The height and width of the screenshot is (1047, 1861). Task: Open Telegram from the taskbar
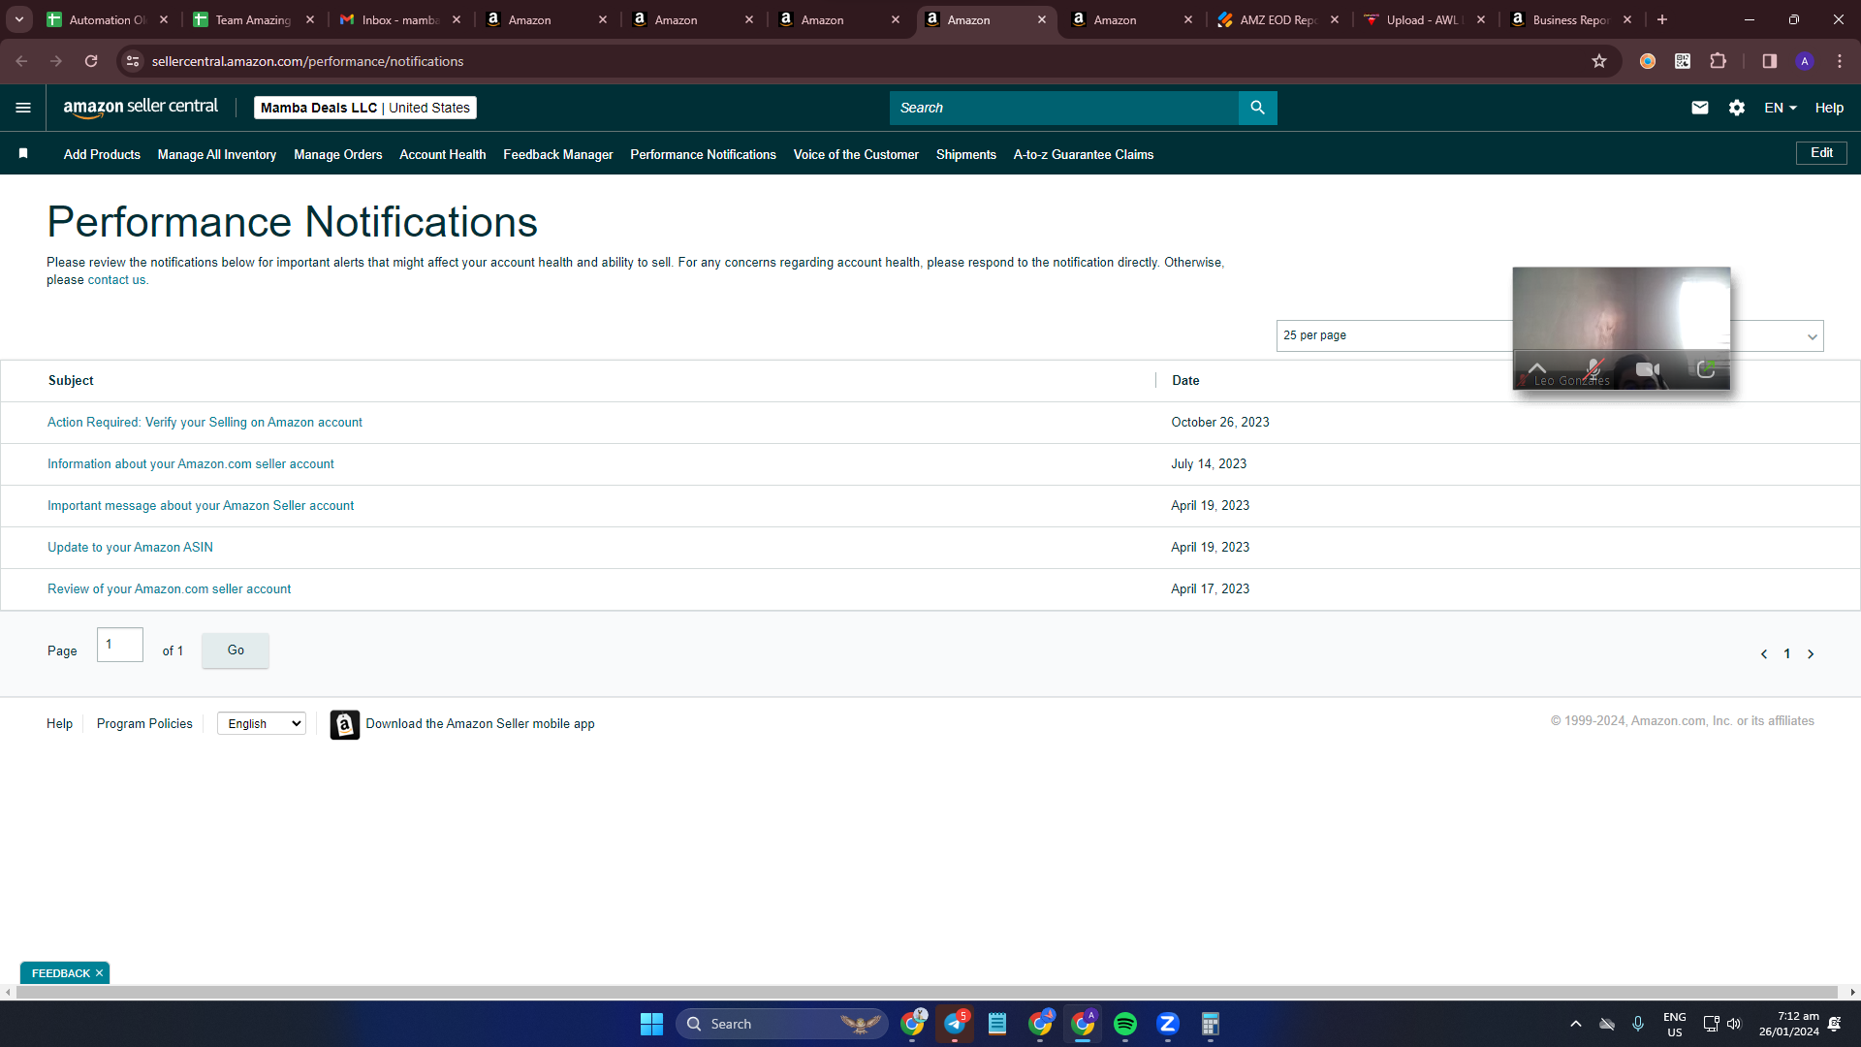pos(955,1024)
